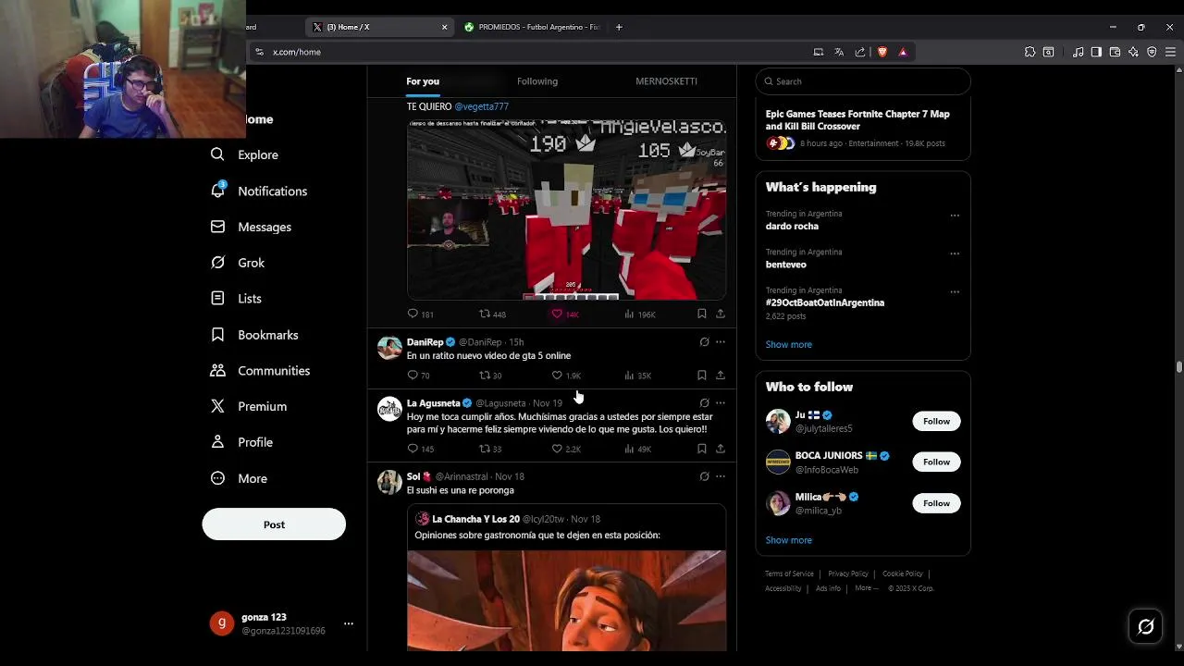Open a new browser tab

619,27
